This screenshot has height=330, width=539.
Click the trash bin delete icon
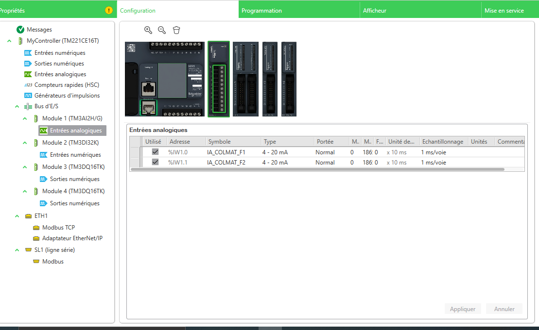pyautogui.click(x=176, y=30)
